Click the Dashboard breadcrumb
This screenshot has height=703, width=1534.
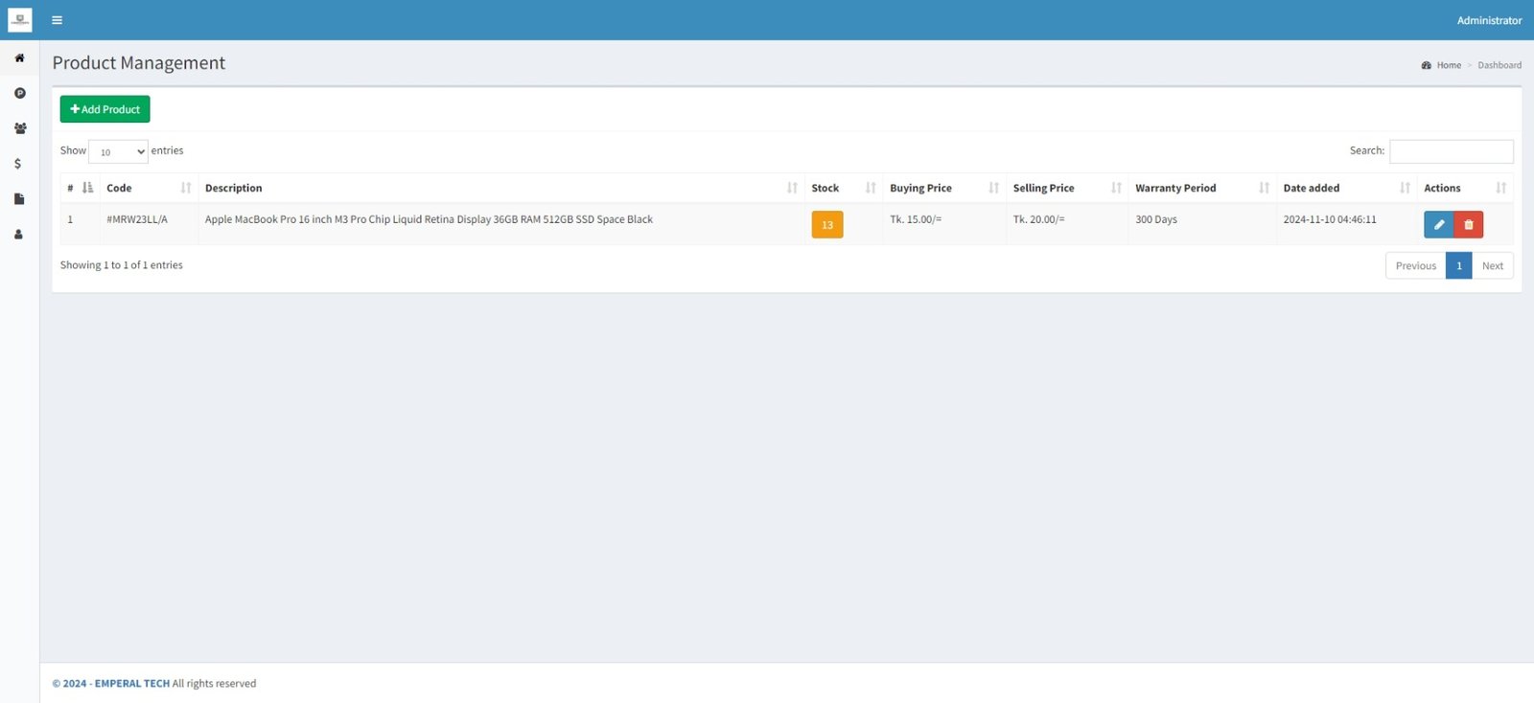[1499, 65]
